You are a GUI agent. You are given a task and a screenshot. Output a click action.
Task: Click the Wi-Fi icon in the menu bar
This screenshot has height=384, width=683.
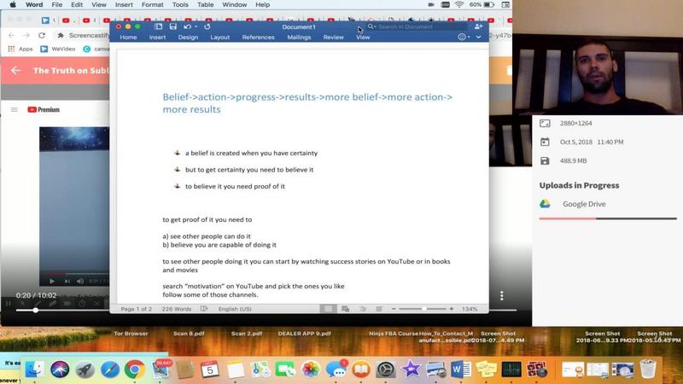click(459, 5)
